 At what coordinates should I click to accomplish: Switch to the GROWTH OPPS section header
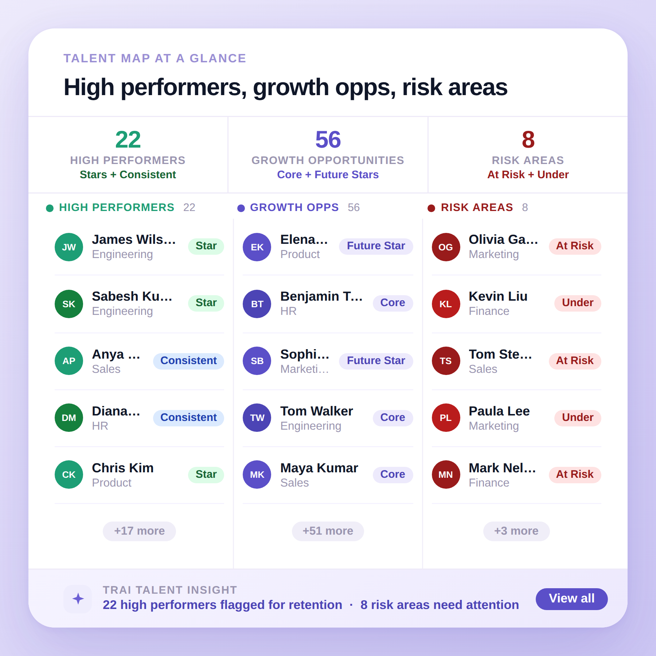pos(294,207)
